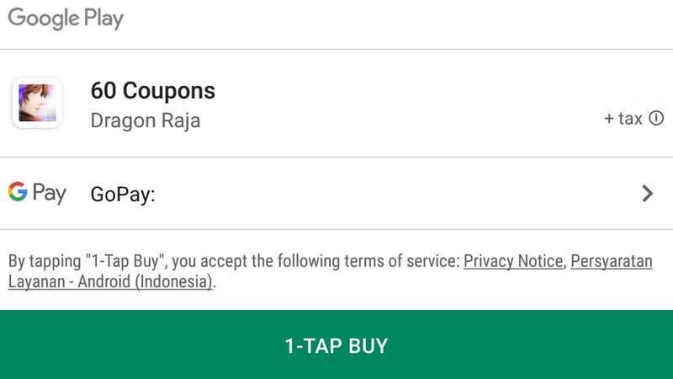Image resolution: width=673 pixels, height=379 pixels.
Task: Tap the Dragon Raja app name
Action: tap(146, 120)
